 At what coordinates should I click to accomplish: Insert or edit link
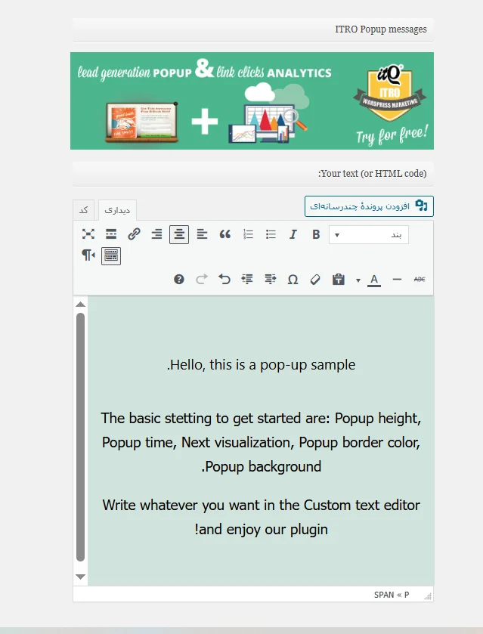(134, 234)
